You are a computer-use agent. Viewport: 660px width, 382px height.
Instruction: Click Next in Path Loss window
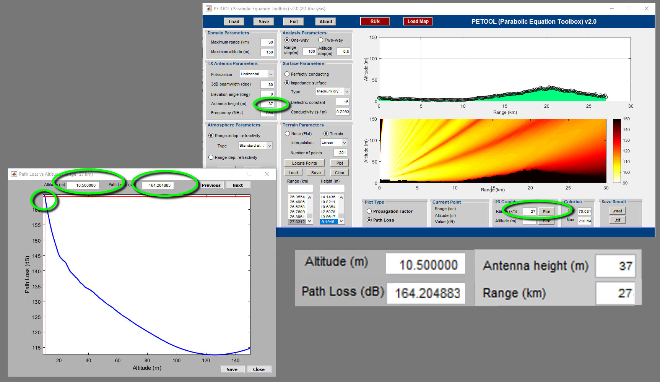(237, 185)
